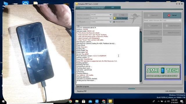Click the battery tray icon
The height and width of the screenshot is (104, 186).
coord(162,101)
